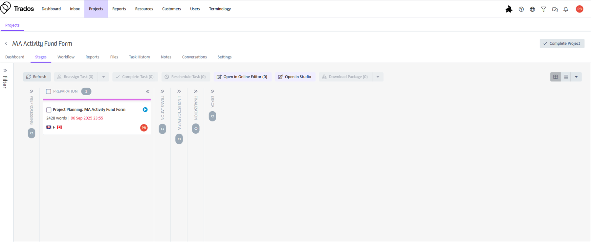This screenshot has width=591, height=242.
Task: Tick the Project Planning task checkbox
Action: click(49, 110)
